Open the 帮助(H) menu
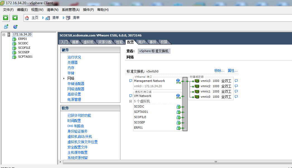 coord(103,10)
